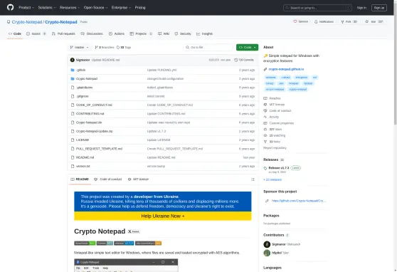Click the Crypto Notepad folder icon
The height and width of the screenshot is (272, 397).
click(73, 78)
